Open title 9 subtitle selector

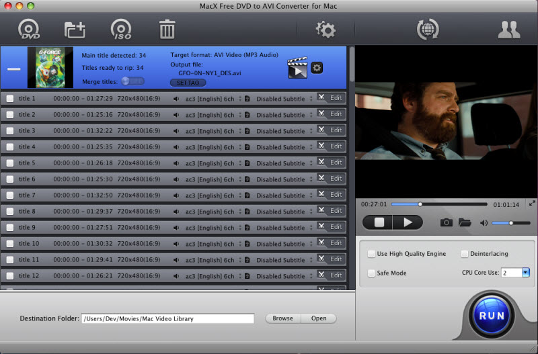pos(284,228)
